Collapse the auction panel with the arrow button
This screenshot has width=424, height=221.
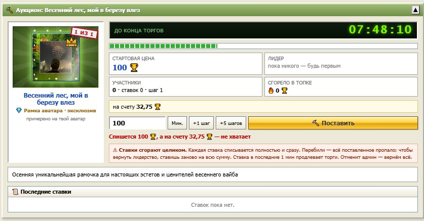click(415, 10)
